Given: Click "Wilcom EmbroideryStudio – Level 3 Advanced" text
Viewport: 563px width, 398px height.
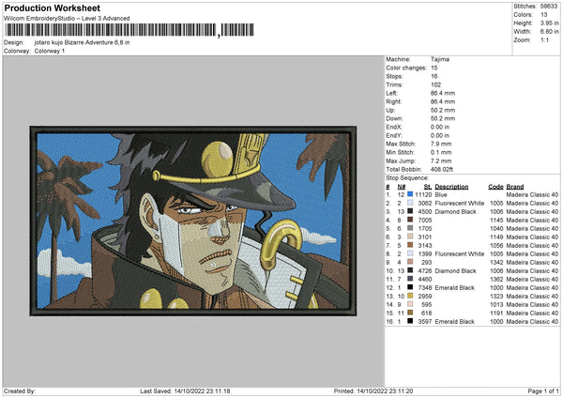Looking at the screenshot, I should pyautogui.click(x=67, y=19).
